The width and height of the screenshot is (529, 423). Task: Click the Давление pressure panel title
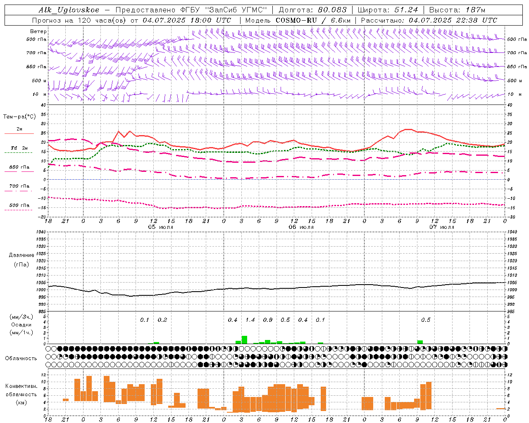tap(21, 255)
